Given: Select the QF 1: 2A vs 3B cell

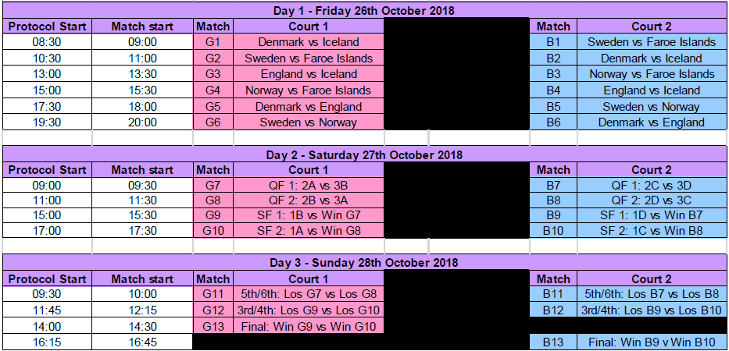Looking at the screenshot, I should [x=309, y=186].
